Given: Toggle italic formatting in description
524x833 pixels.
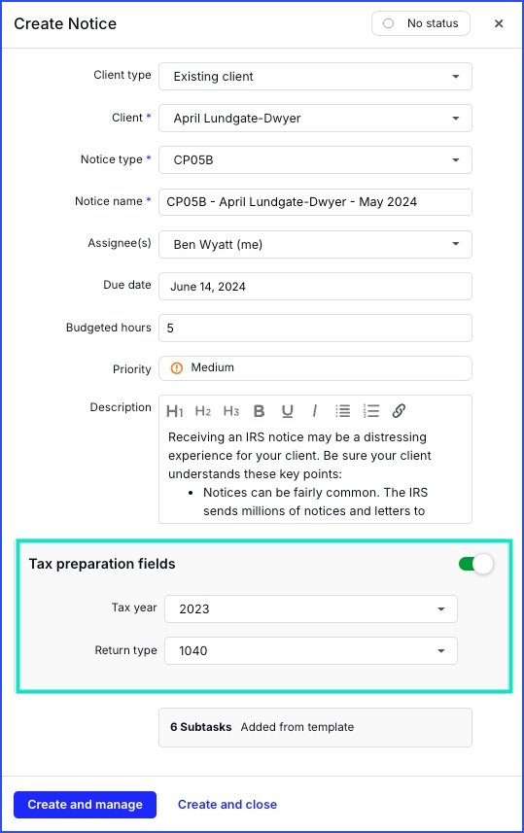Looking at the screenshot, I should (x=315, y=410).
